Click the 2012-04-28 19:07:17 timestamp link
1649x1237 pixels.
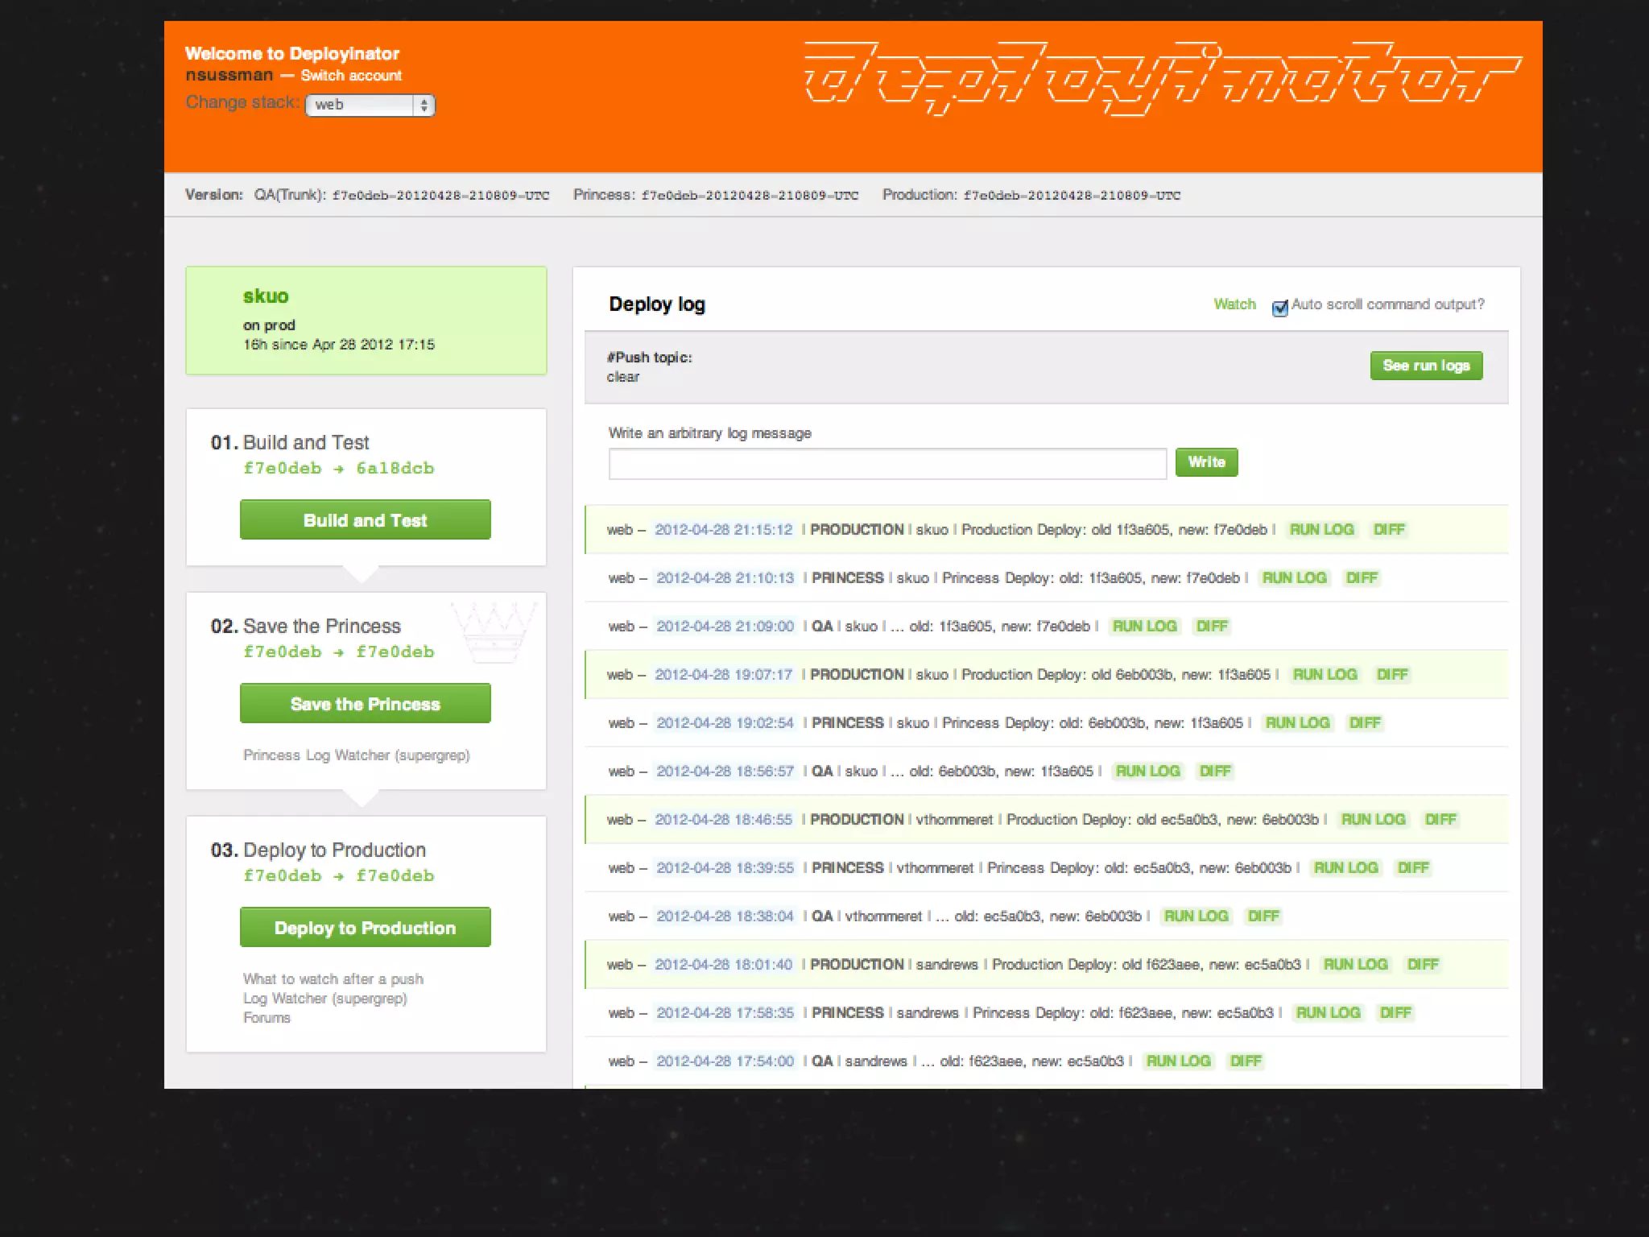point(723,675)
